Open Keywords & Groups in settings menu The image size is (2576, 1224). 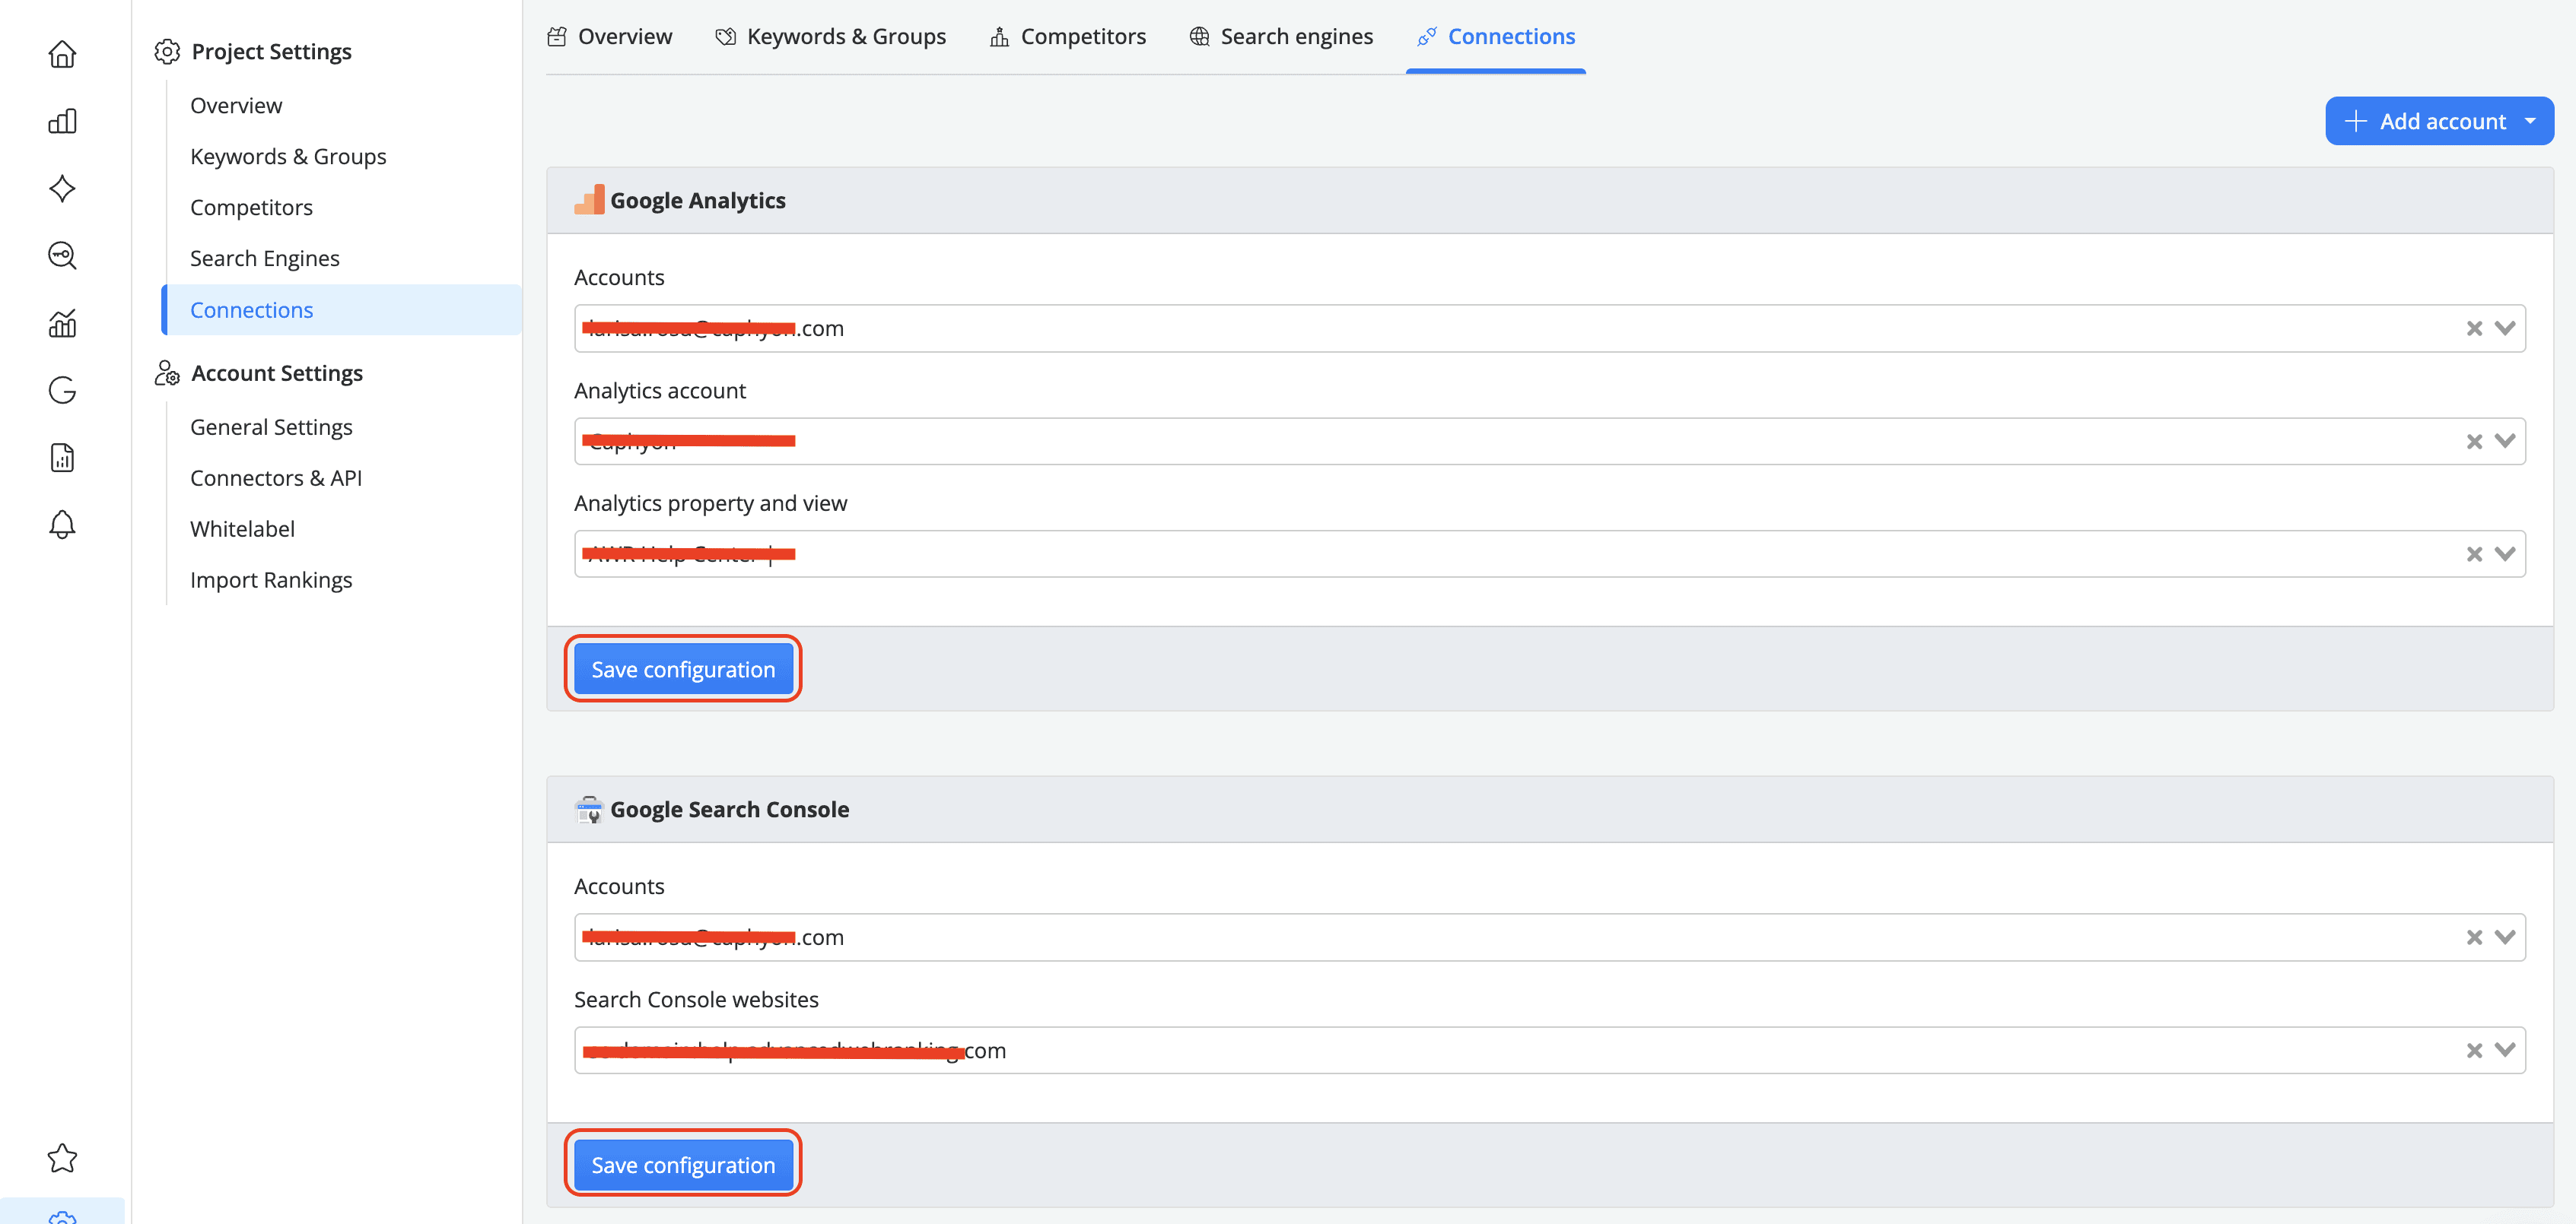[288, 156]
